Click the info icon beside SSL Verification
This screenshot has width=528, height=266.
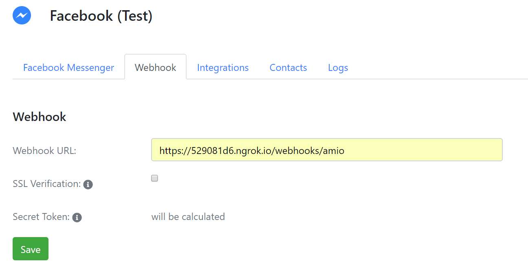(88, 185)
